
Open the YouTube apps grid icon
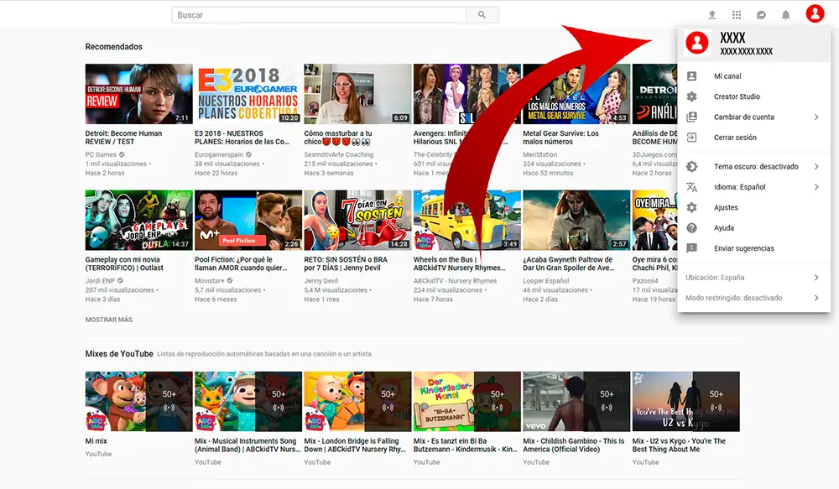coord(737,15)
